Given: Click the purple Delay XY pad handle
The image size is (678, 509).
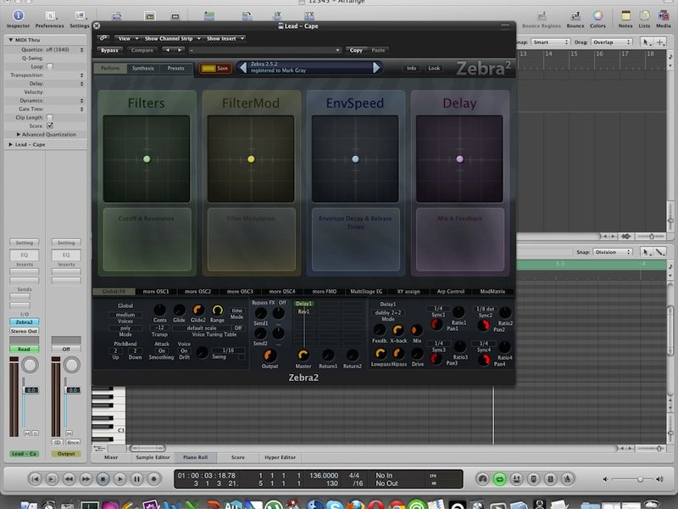Looking at the screenshot, I should point(459,159).
